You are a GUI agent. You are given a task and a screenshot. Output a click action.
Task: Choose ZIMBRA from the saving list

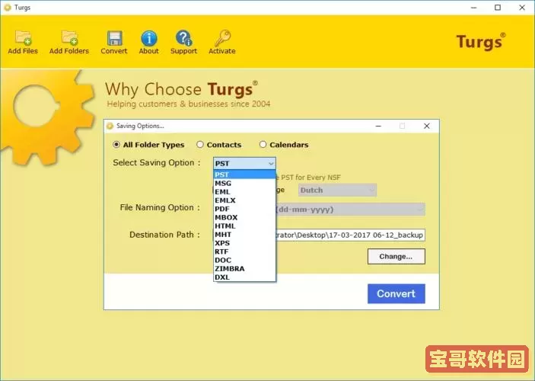pyautogui.click(x=244, y=268)
